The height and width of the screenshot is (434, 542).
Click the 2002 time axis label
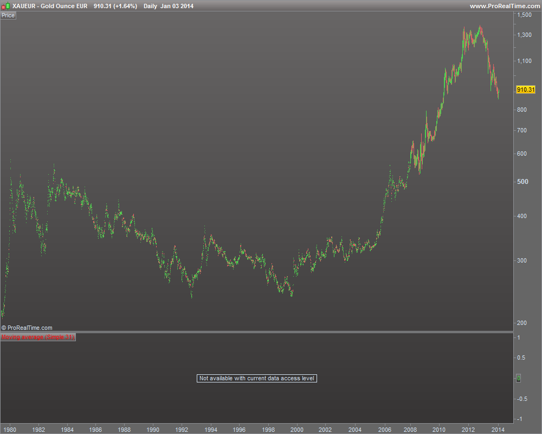tap(325, 430)
